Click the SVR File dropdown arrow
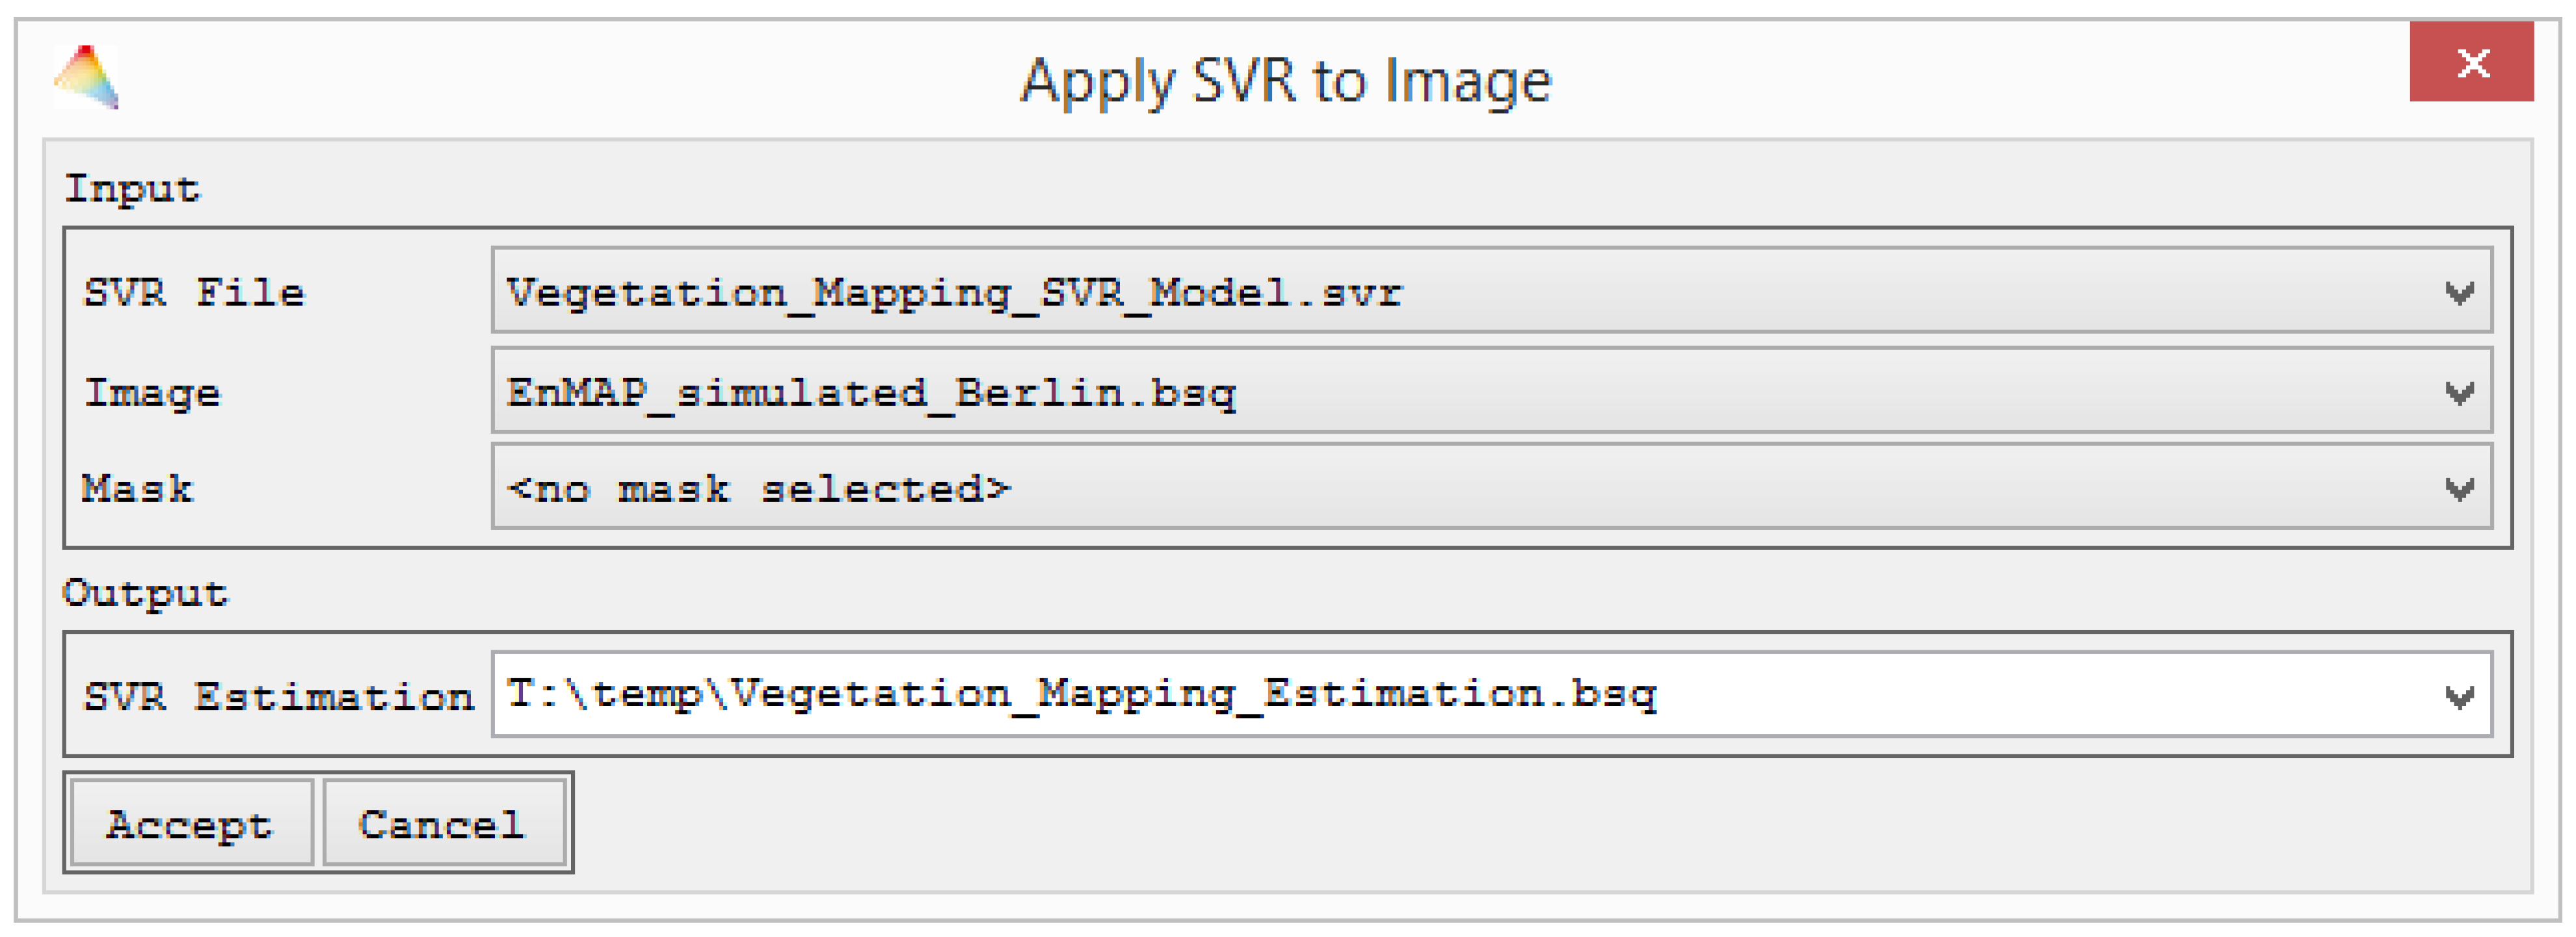 click(x=2459, y=292)
